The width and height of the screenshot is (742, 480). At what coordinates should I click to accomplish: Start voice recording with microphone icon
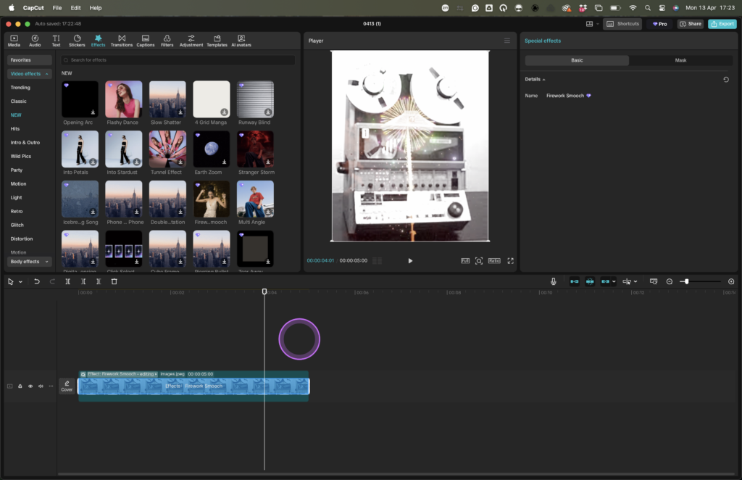tap(554, 281)
